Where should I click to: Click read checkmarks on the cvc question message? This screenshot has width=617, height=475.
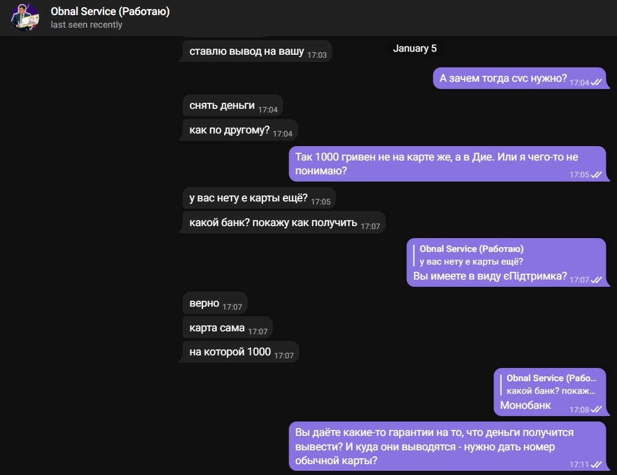tap(596, 82)
